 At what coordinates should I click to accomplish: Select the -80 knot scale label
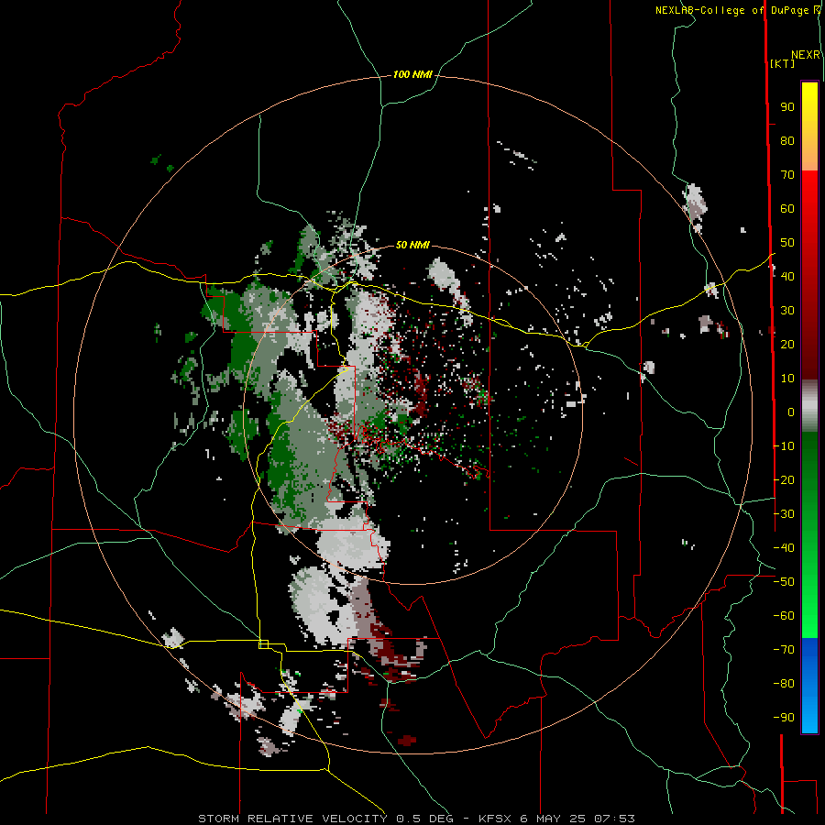784,684
